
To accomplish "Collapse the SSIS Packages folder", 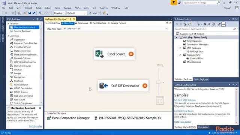I will [180, 48].
